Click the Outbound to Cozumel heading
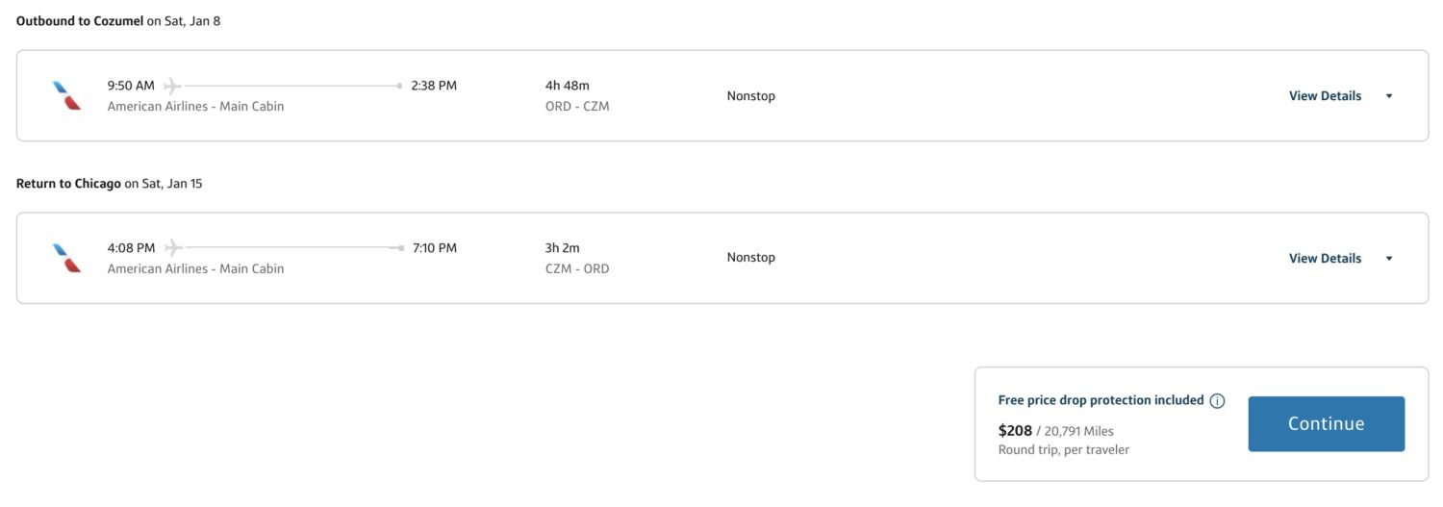 (x=80, y=20)
